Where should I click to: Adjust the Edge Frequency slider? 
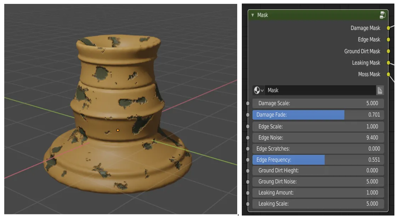[x=318, y=160]
